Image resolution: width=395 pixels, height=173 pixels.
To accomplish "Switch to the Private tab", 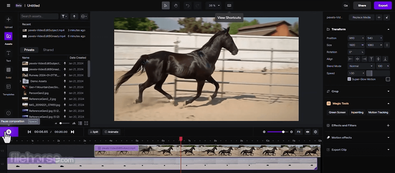I will point(29,50).
